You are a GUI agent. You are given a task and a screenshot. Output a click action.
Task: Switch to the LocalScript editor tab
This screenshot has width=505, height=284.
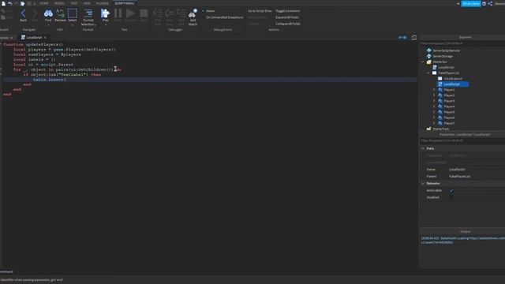point(33,37)
